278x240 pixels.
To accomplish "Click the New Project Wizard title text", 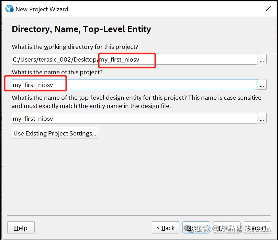I will click(42, 9).
